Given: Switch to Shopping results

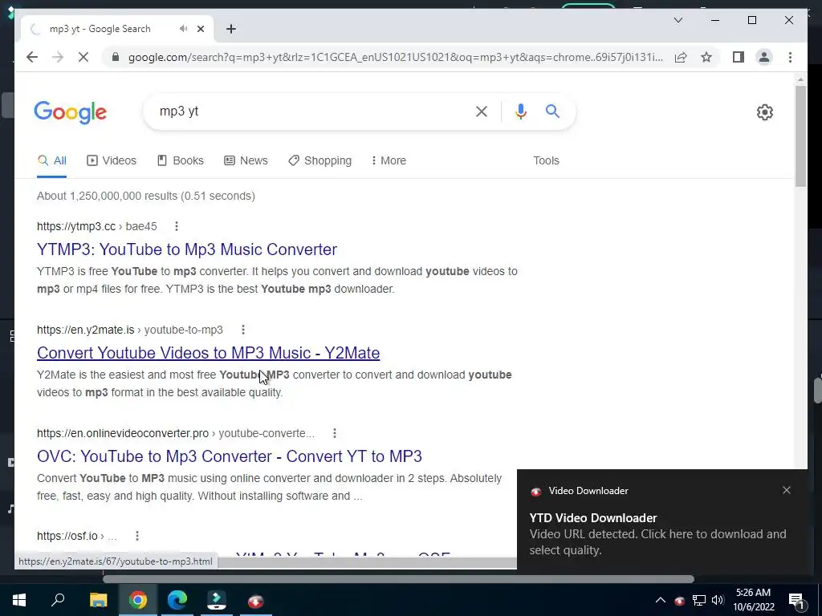Looking at the screenshot, I should 319,160.
